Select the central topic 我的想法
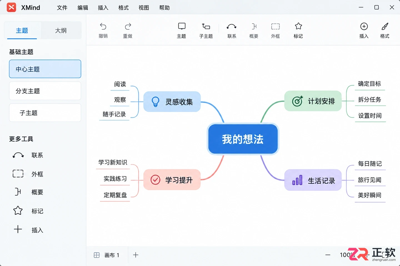 243,139
